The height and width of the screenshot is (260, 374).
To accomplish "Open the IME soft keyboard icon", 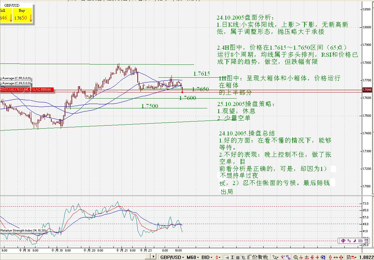I will click(360, 241).
